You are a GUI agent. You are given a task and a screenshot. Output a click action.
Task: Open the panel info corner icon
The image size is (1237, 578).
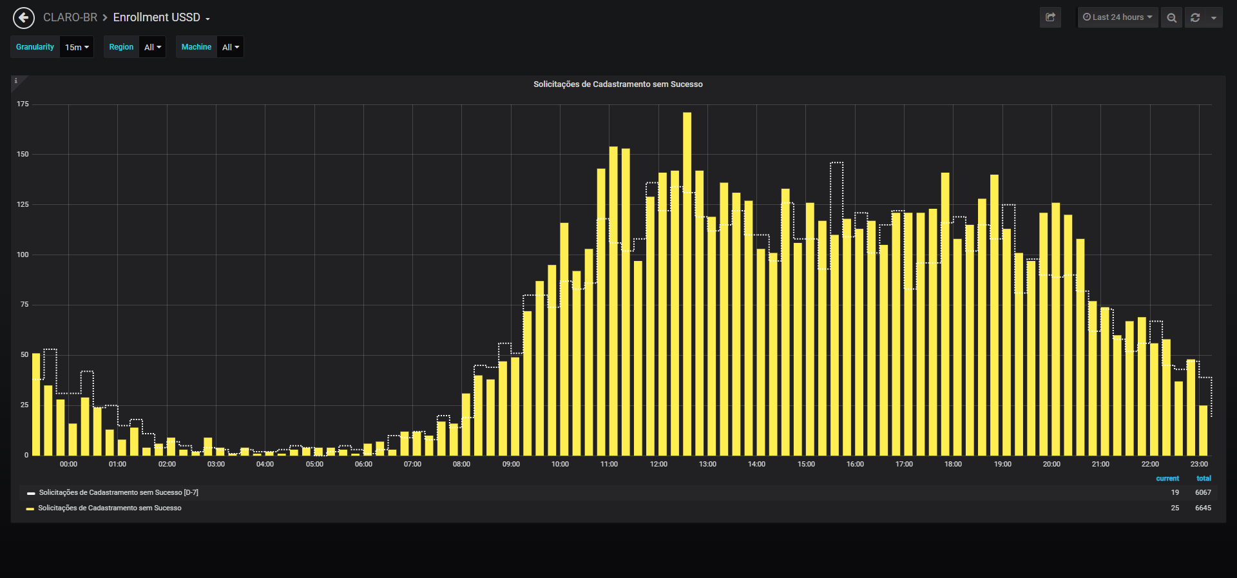pyautogui.click(x=16, y=81)
